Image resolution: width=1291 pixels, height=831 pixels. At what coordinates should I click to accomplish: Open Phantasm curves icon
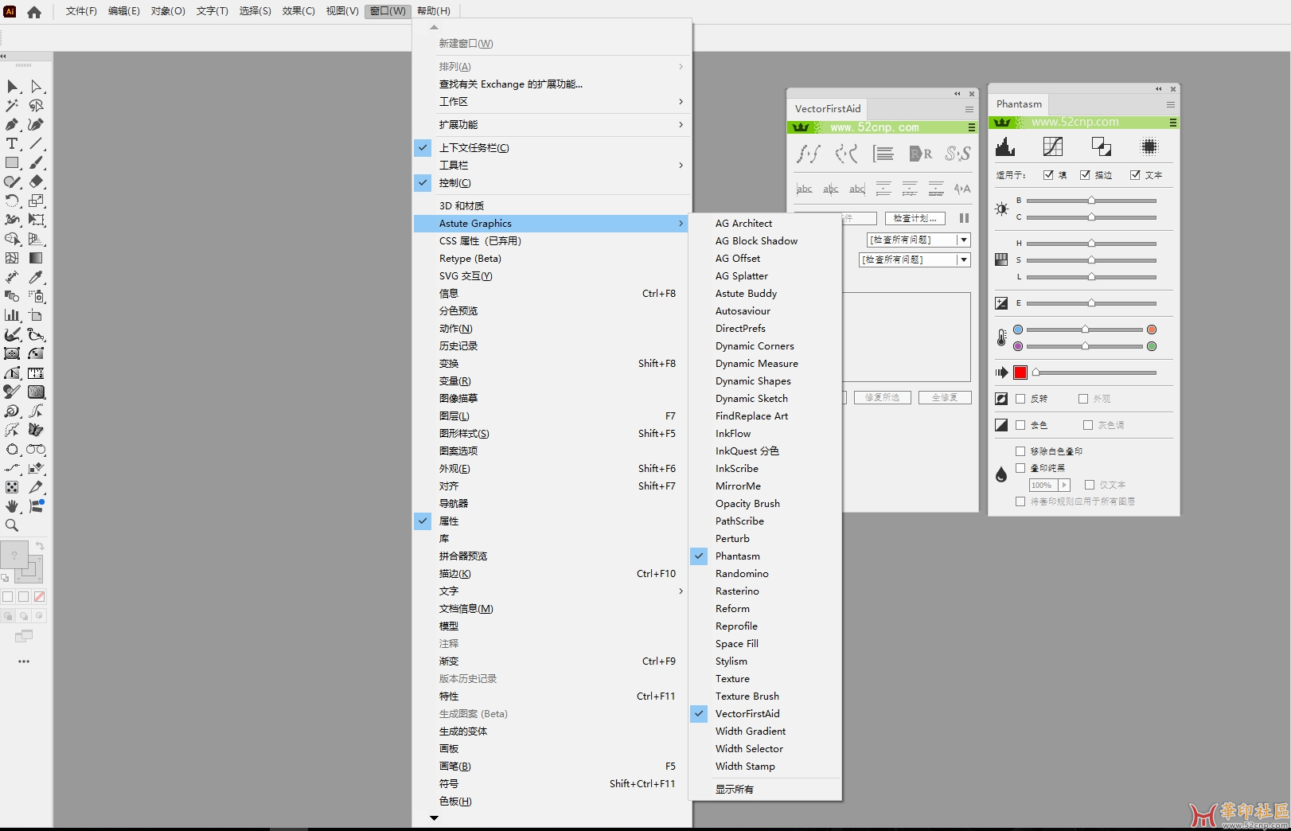[1053, 146]
